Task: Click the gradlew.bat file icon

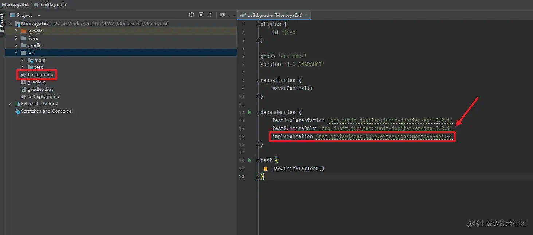Action: (x=24, y=89)
